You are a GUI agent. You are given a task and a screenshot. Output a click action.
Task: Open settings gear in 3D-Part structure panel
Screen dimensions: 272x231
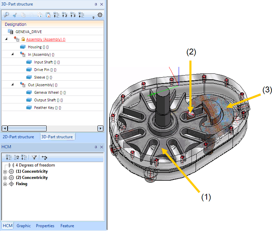click(x=100, y=15)
